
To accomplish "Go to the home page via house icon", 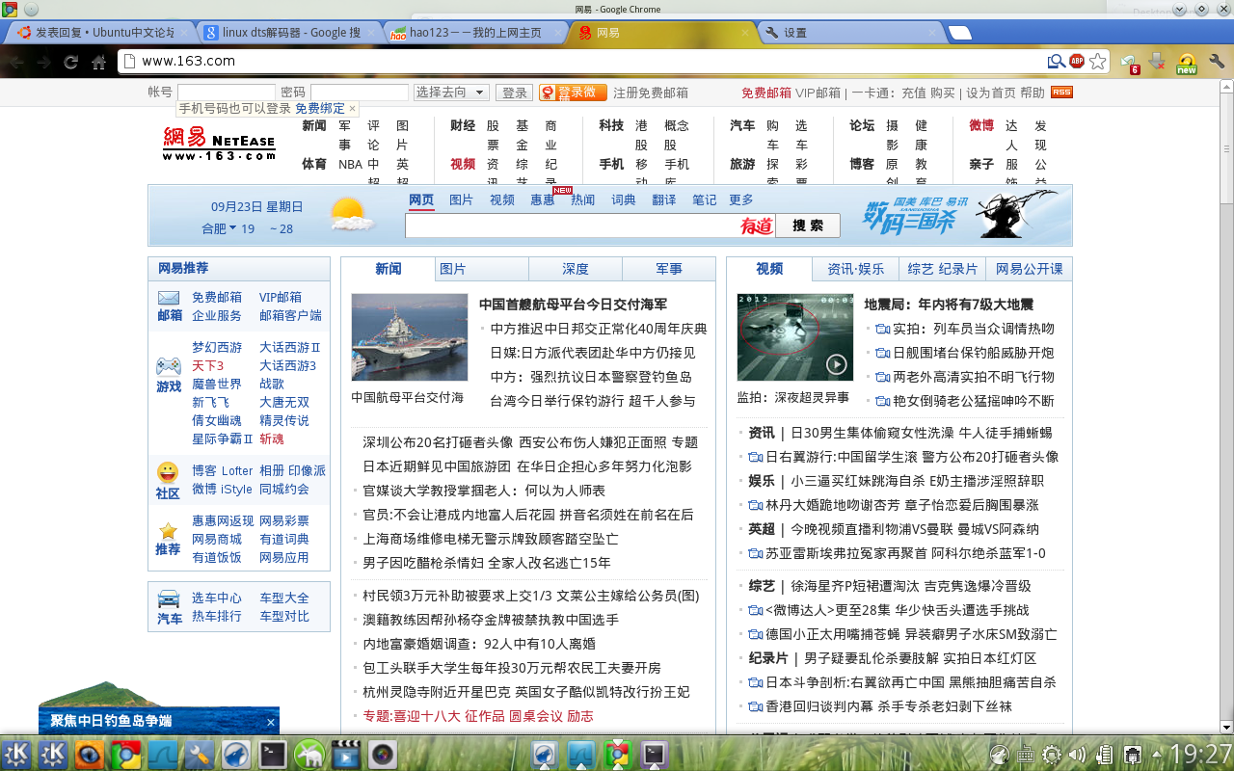I will click(x=98, y=62).
